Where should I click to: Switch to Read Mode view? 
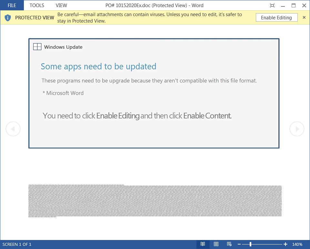[x=203, y=244]
